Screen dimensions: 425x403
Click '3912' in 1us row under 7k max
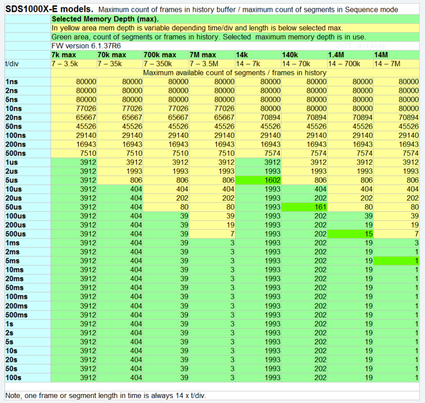click(74, 162)
